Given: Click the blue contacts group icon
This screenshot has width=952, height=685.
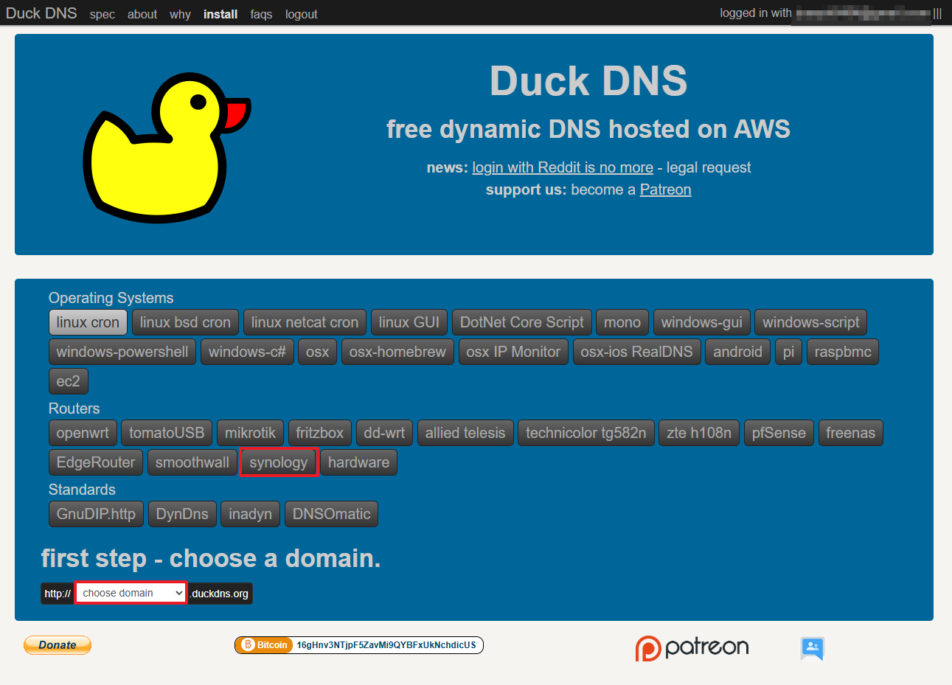Looking at the screenshot, I should pyautogui.click(x=812, y=649).
